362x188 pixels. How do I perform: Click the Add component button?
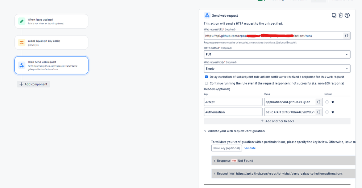coord(33,84)
